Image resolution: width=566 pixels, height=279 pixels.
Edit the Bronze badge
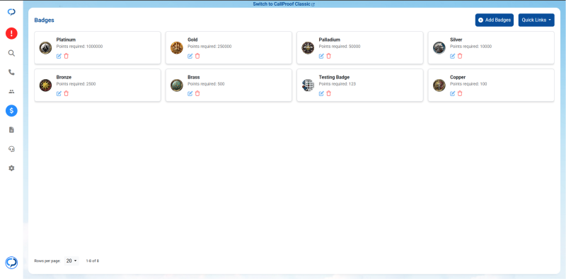pos(59,93)
